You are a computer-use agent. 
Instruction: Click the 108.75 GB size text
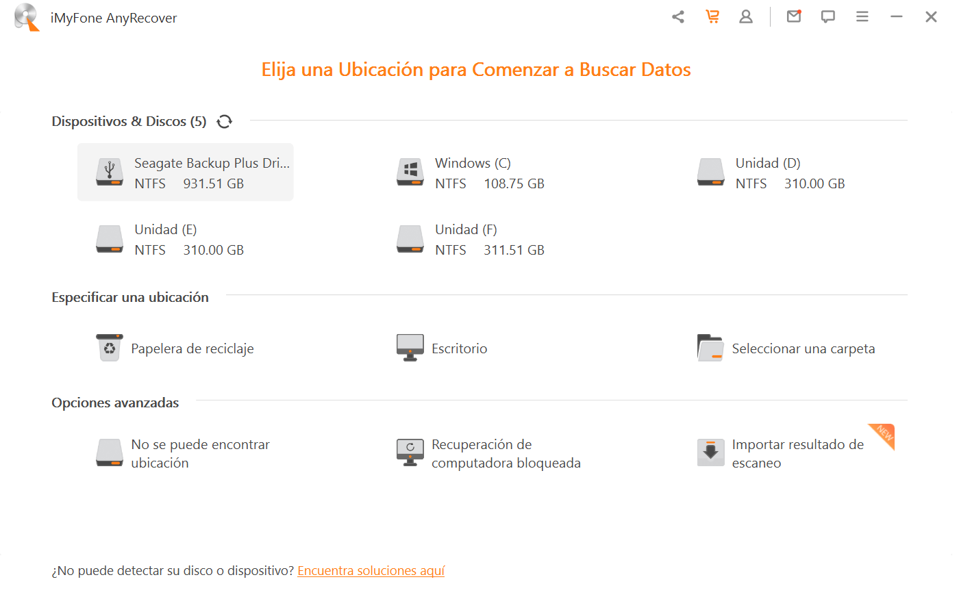click(x=514, y=183)
